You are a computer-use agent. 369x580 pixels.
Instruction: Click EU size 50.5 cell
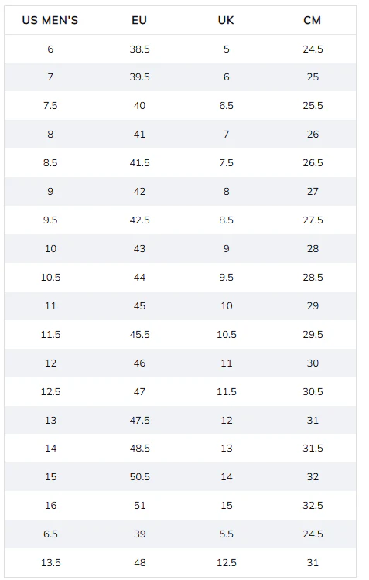(139, 477)
